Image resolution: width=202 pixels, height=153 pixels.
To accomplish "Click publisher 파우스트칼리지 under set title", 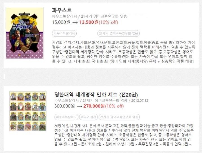I will tap(66, 100).
